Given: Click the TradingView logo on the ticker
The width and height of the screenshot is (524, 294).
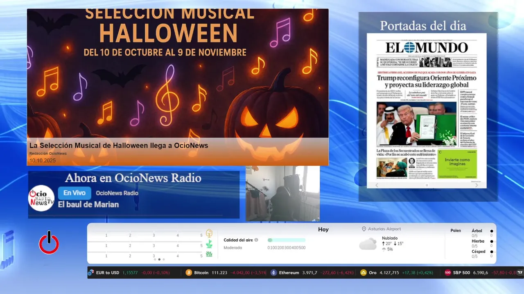Looking at the screenshot, I should coord(520,272).
